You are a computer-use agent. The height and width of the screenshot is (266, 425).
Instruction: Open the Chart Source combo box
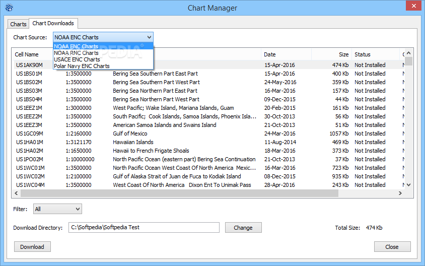click(103, 37)
